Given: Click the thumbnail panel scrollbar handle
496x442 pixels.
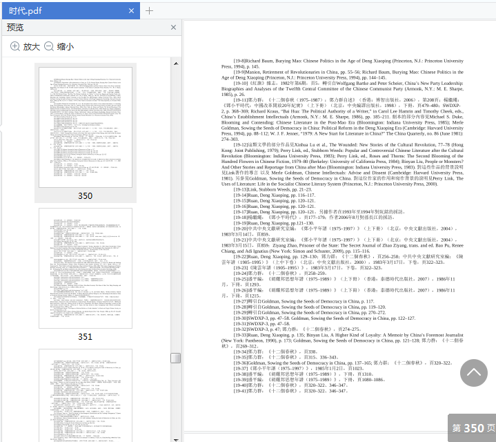Looking at the screenshot, I should click(x=175, y=358).
